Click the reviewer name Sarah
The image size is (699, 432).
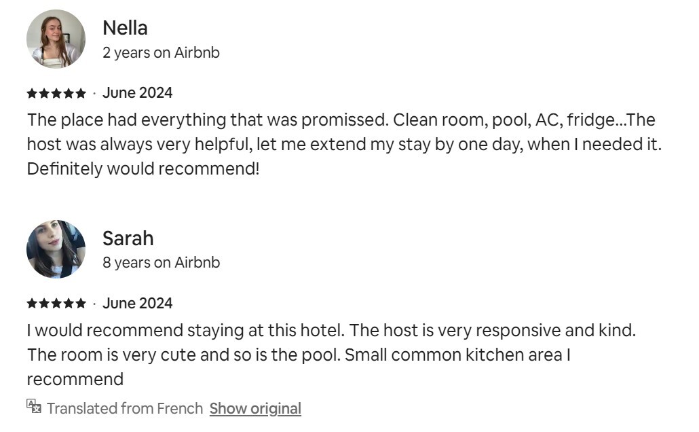128,238
